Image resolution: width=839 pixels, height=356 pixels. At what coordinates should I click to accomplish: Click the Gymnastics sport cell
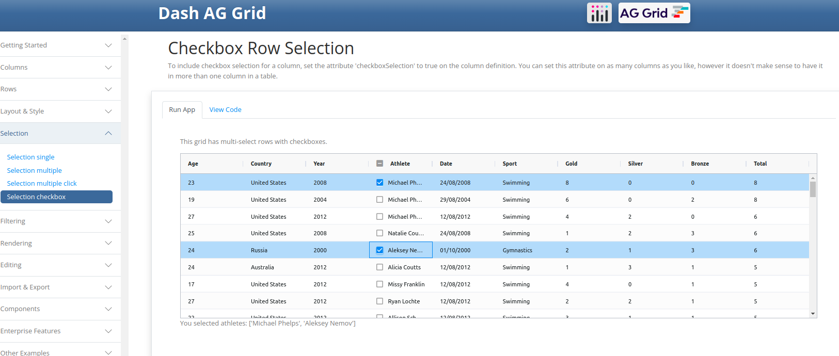coord(526,250)
